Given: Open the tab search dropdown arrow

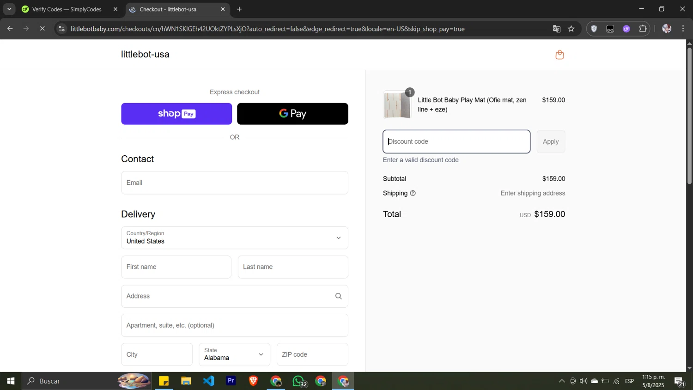Looking at the screenshot, I should (x=9, y=9).
